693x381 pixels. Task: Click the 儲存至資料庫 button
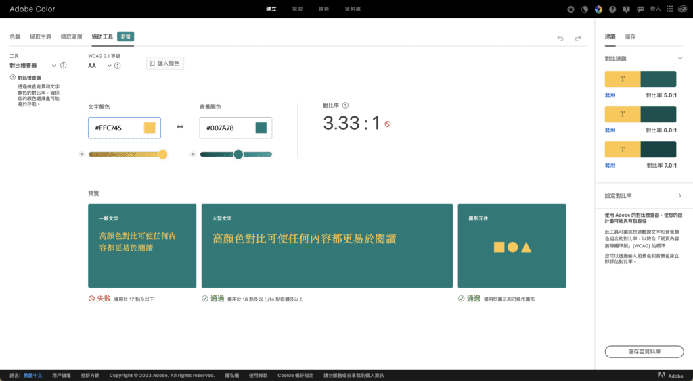(x=644, y=351)
